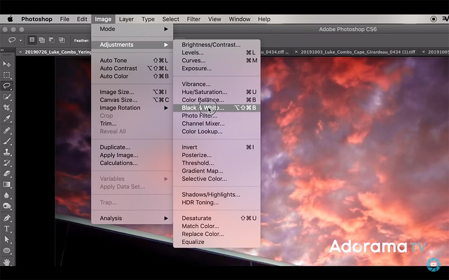Select the Rectangular Marquee tool
Image resolution: width=449 pixels, height=280 pixels.
point(7,75)
